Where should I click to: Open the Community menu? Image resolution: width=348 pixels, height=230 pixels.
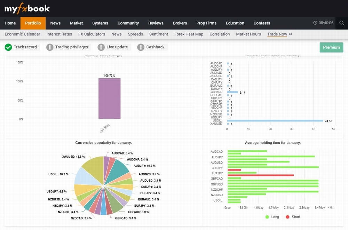click(x=128, y=23)
